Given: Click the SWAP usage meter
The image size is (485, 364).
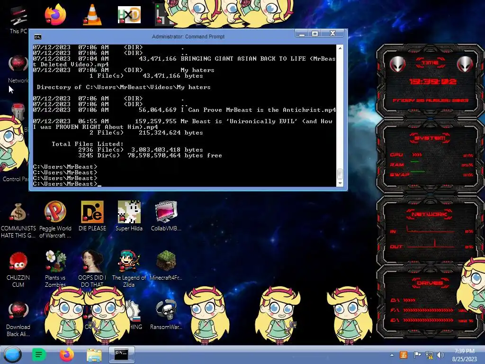Looking at the screenshot, I should point(432,174).
